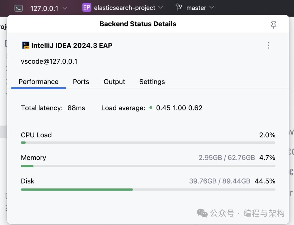The width and height of the screenshot is (294, 225).
Task: Expand the master branch dropdown
Action: [x=212, y=8]
